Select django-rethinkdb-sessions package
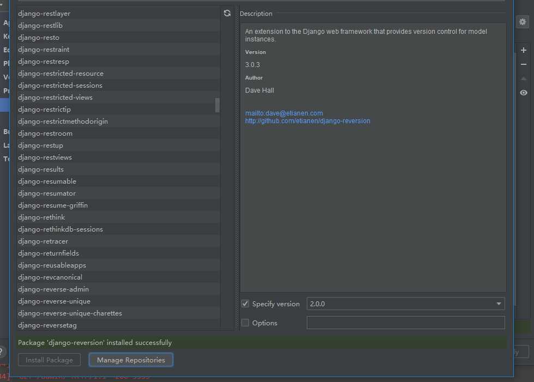This screenshot has width=534, height=382. pyautogui.click(x=118, y=229)
